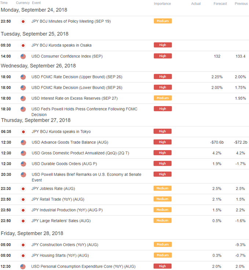This screenshot has width=249, height=270.
Task: Click the Japan flag beside BOJ Minutes event
Action: [x=23, y=22]
